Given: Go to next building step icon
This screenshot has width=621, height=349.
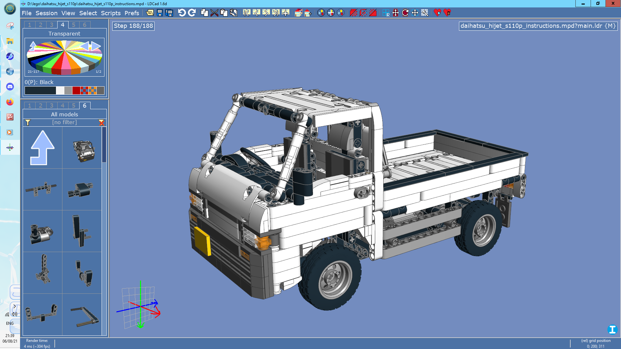Looking at the screenshot, I should tap(266, 13).
